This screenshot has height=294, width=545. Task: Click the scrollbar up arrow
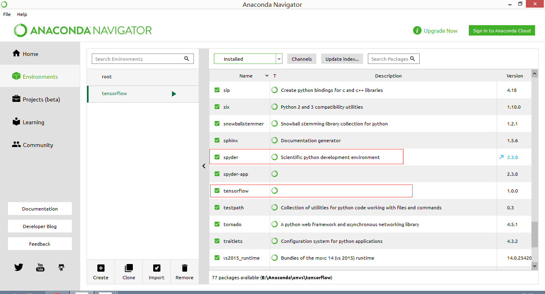coord(535,73)
